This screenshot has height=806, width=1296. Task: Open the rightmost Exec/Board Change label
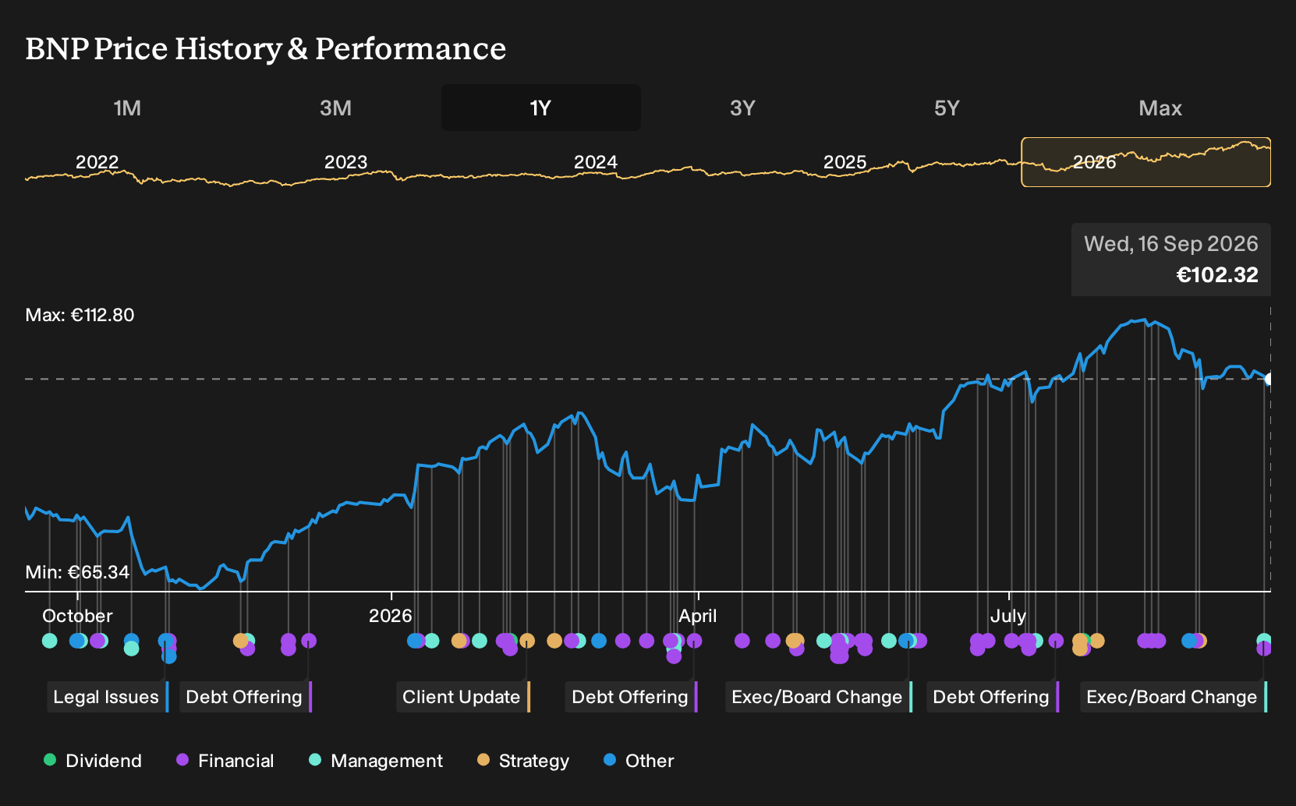(1174, 697)
